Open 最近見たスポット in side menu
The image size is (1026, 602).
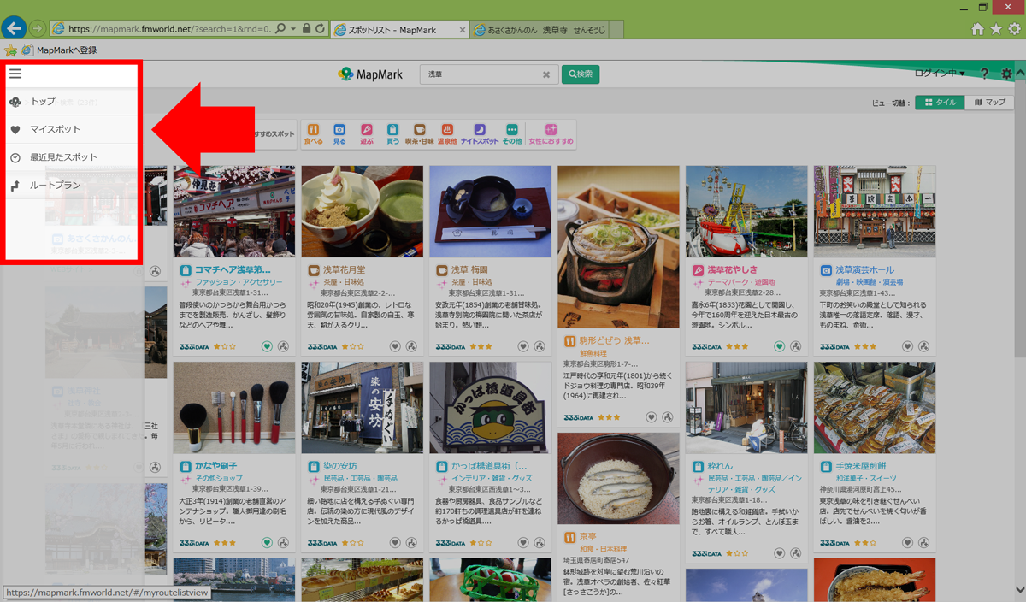pos(63,157)
